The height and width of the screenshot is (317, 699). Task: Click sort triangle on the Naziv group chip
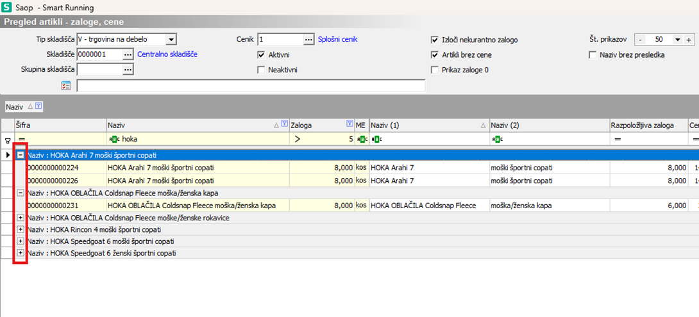[30, 106]
